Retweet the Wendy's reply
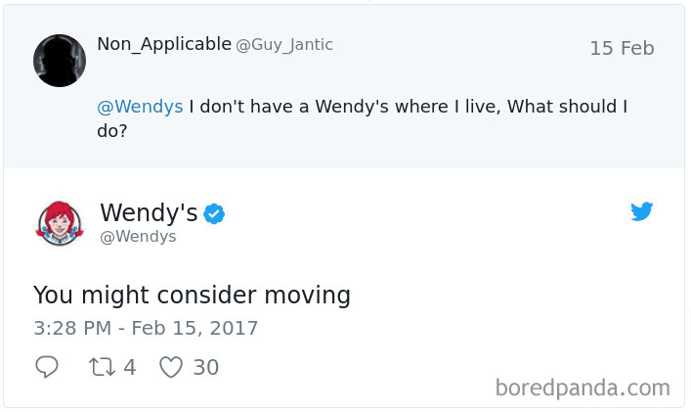 click(102, 367)
